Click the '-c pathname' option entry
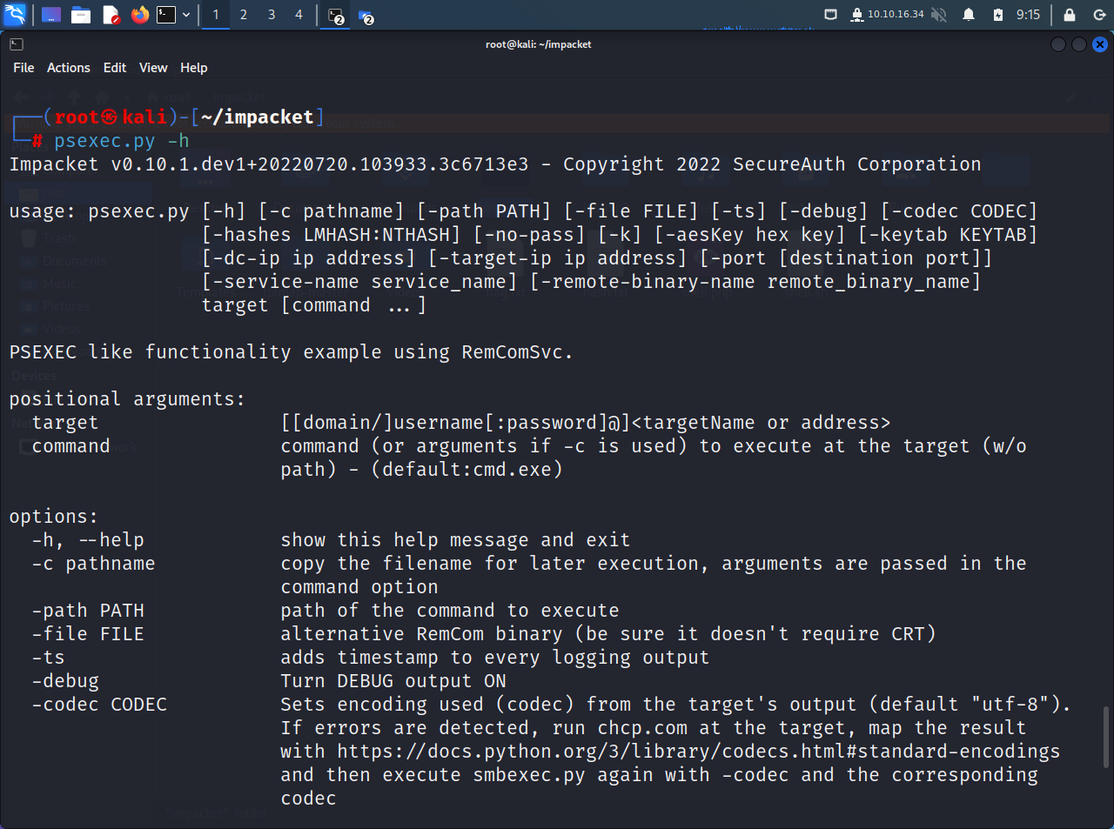 tap(93, 564)
